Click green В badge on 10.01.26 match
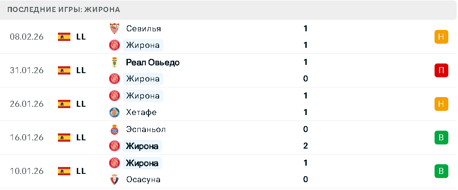Image resolution: width=458 pixels, height=190 pixels. tap(441, 171)
